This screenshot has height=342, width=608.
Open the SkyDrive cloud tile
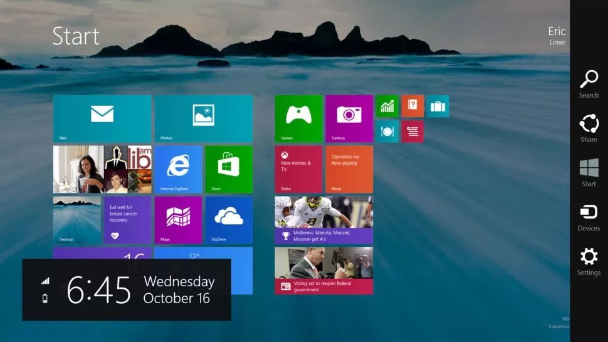[x=229, y=220]
